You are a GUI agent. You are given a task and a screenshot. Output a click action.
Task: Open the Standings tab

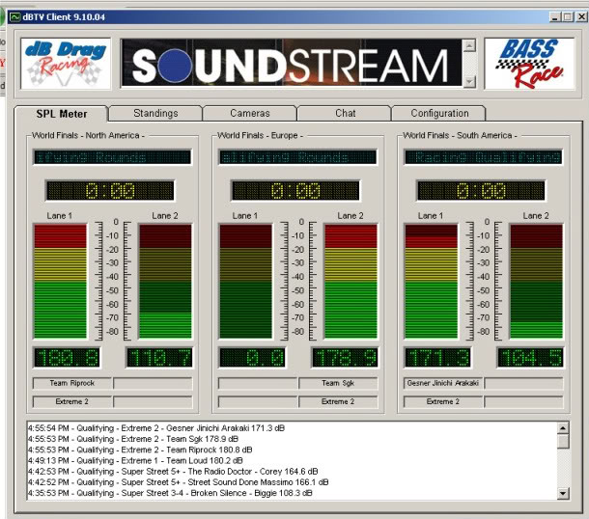[155, 113]
